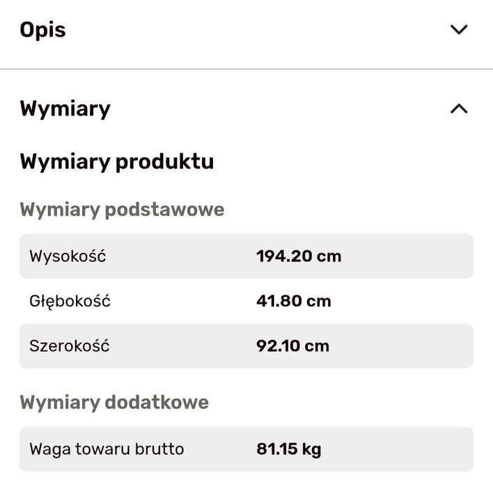Click the Wymiary accordion heading
Image resolution: width=493 pixels, height=487 pixels.
click(65, 109)
